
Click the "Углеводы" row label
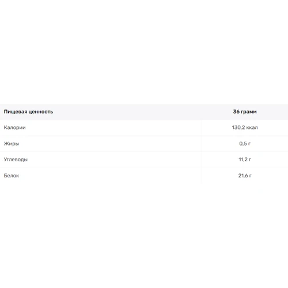click(x=16, y=160)
